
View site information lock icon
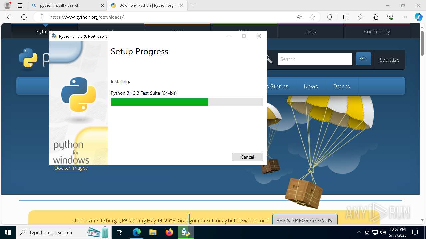pos(42,17)
